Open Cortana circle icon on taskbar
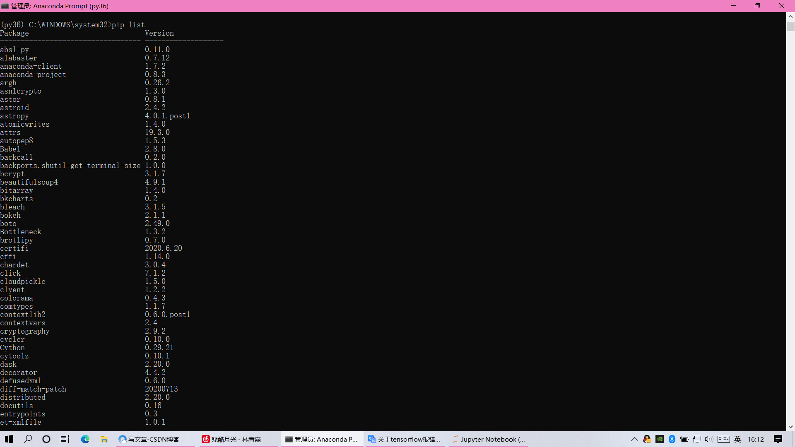Image resolution: width=795 pixels, height=447 pixels. click(46, 439)
